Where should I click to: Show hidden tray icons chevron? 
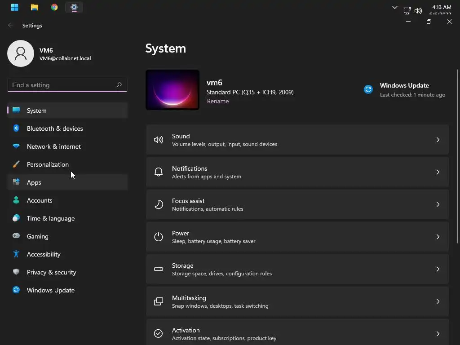[395, 7]
